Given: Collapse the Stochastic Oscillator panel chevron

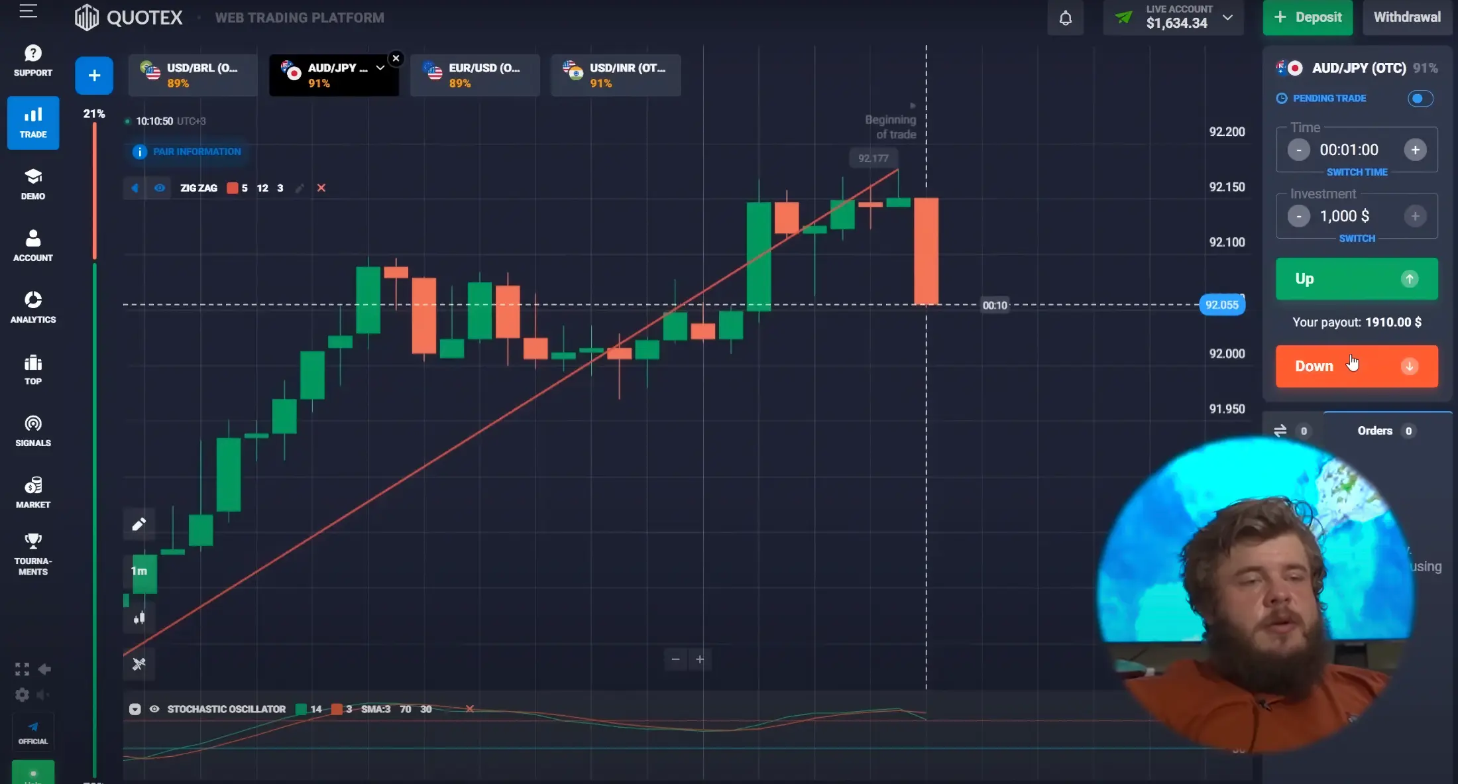Looking at the screenshot, I should click(x=135, y=709).
